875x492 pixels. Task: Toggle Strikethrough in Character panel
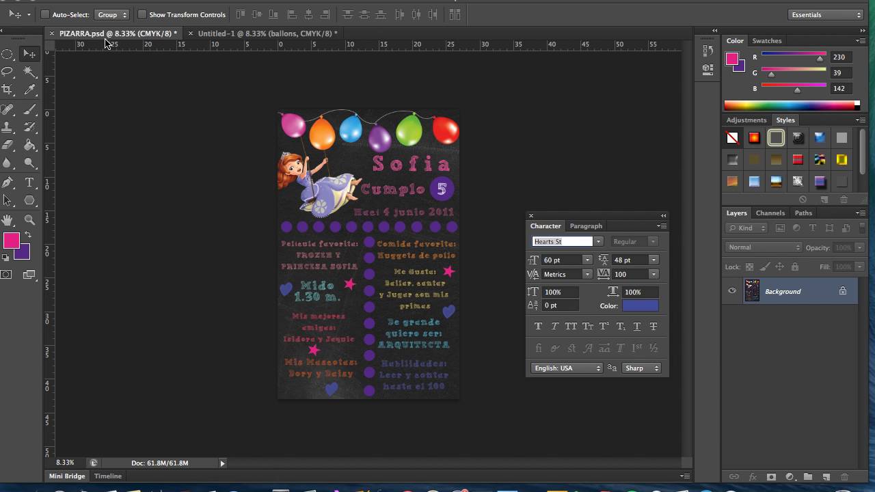654,326
